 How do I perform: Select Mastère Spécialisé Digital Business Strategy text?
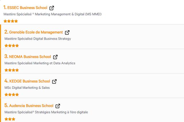click(38, 39)
